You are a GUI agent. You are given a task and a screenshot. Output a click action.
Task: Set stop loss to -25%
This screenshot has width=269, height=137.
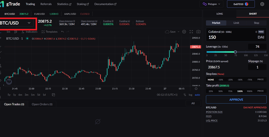click(x=230, y=80)
